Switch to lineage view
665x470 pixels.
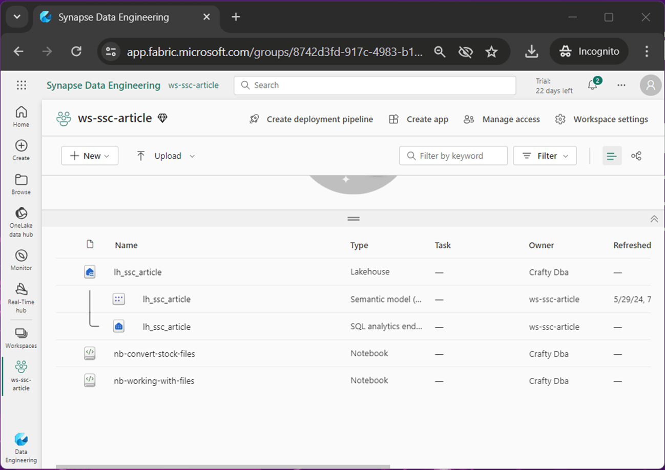(636, 156)
